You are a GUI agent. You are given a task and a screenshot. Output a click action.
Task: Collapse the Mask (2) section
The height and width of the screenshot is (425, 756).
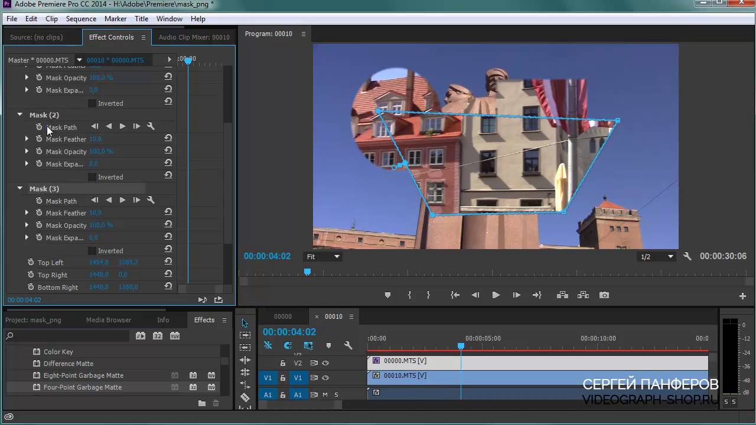20,115
